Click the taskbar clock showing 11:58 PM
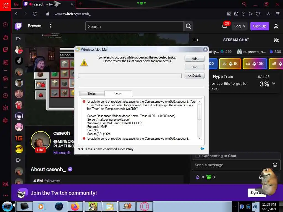283x212 pixels. click(x=269, y=206)
